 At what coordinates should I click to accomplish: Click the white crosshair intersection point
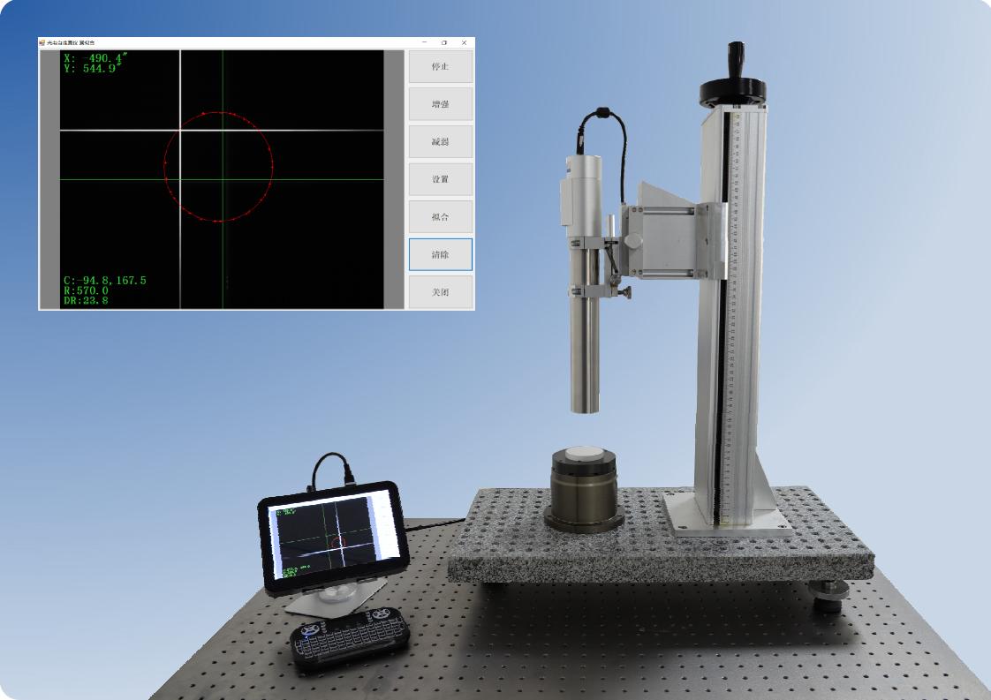coord(180,131)
